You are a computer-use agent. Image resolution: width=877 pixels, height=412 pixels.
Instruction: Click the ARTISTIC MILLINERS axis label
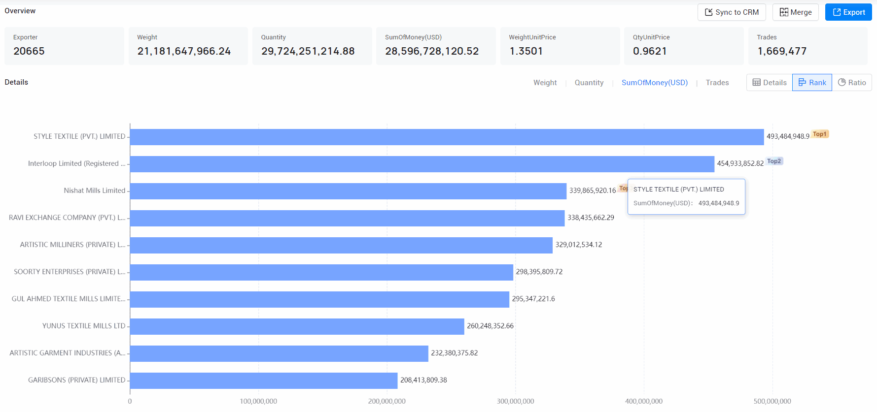tap(72, 245)
